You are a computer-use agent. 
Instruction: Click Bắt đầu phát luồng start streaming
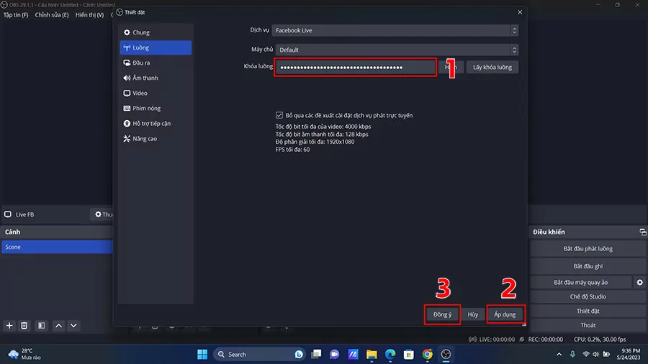[588, 249]
